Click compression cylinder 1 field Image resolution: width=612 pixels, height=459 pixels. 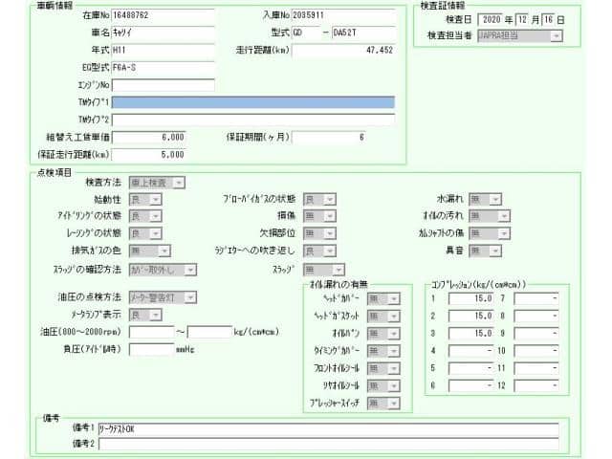(471, 299)
